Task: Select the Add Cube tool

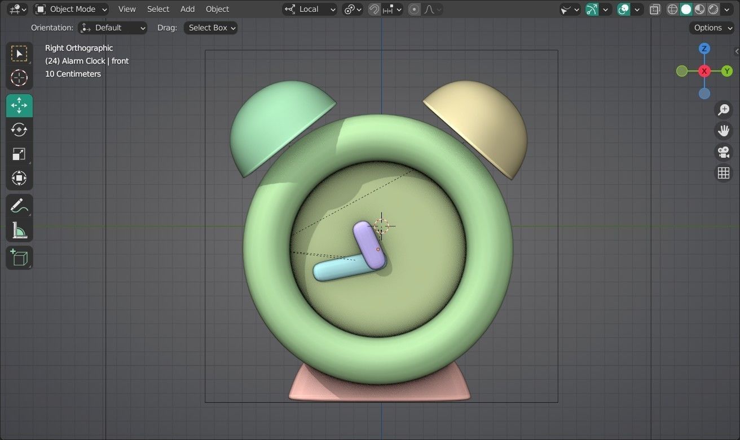Action: pos(19,257)
